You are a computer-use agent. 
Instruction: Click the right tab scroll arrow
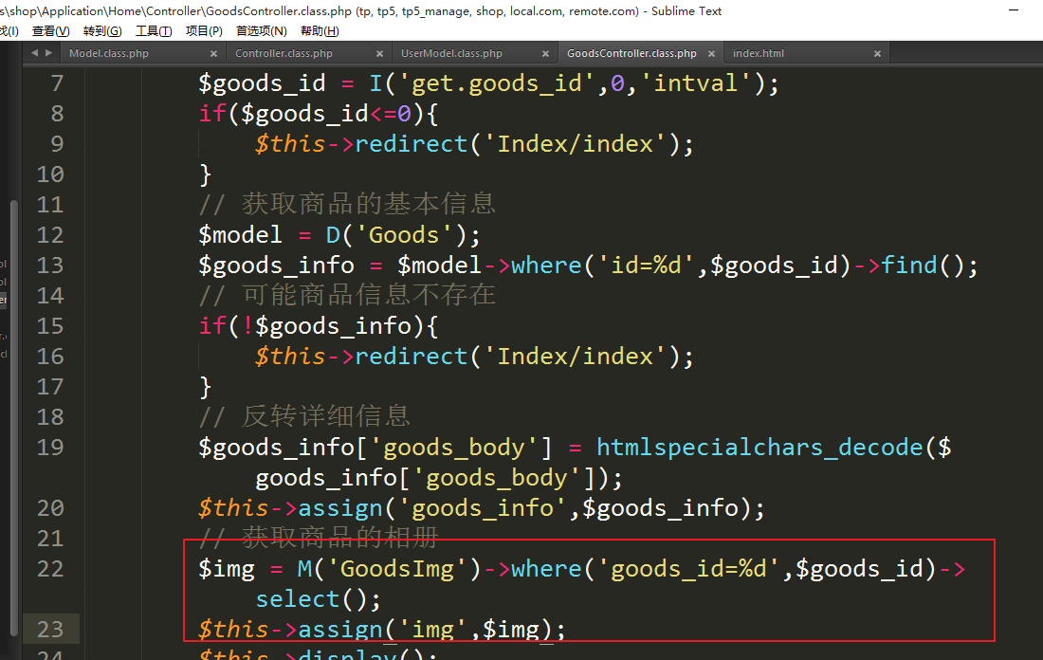point(48,53)
